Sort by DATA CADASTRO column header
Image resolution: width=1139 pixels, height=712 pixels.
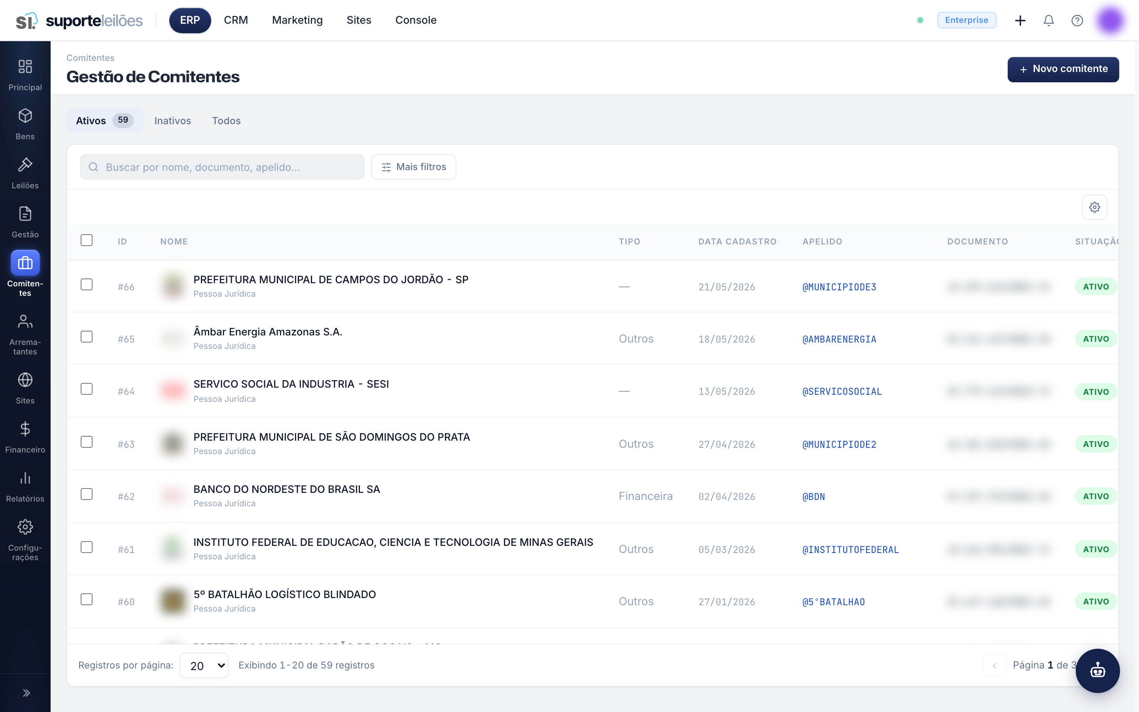pos(737,242)
